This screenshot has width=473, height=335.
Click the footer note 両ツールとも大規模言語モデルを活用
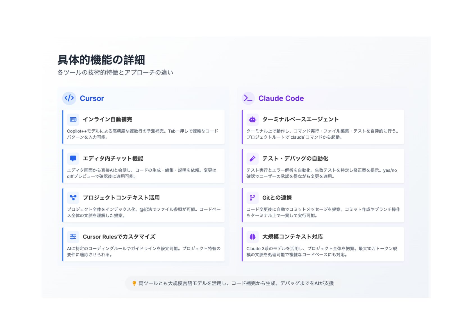pyautogui.click(x=236, y=283)
